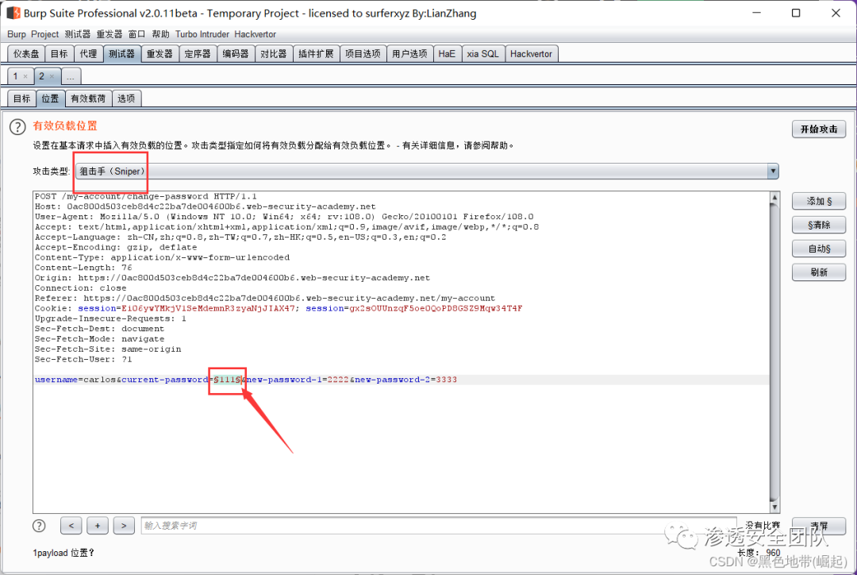Image resolution: width=857 pixels, height=575 pixels.
Task: Open the 测试器 menu in menu bar
Action: [x=78, y=34]
